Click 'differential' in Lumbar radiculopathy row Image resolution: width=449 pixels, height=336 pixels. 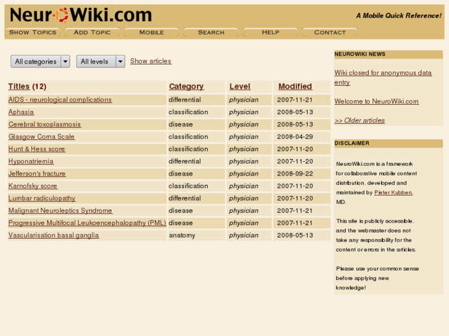click(x=185, y=198)
